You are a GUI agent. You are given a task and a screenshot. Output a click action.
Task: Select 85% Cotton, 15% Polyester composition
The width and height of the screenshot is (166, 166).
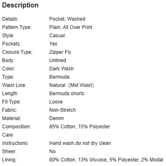pyautogui.click(x=79, y=127)
